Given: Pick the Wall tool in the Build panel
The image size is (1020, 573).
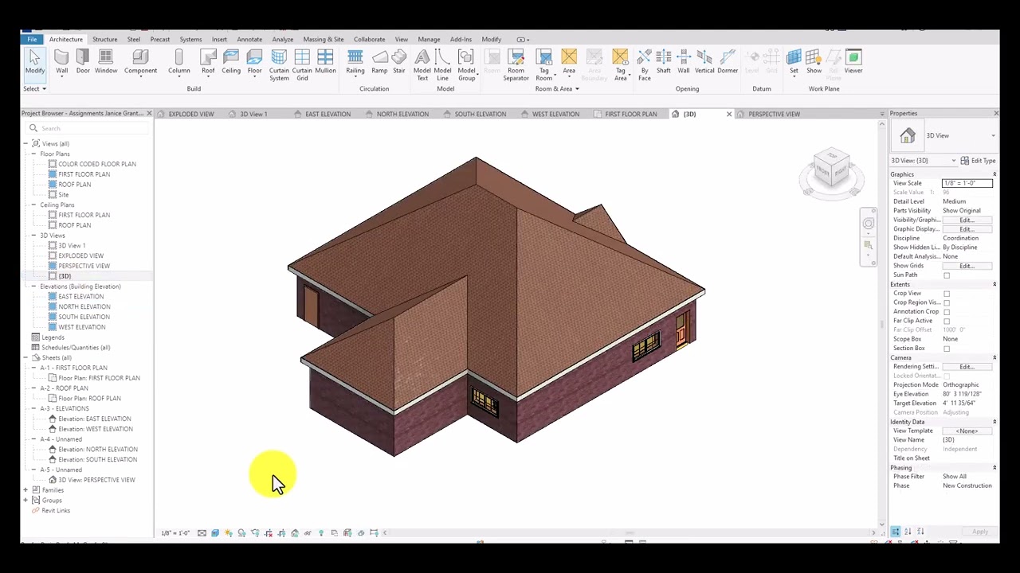Looking at the screenshot, I should tap(61, 62).
